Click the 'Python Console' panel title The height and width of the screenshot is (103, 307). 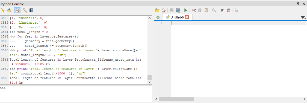(x=12, y=4)
